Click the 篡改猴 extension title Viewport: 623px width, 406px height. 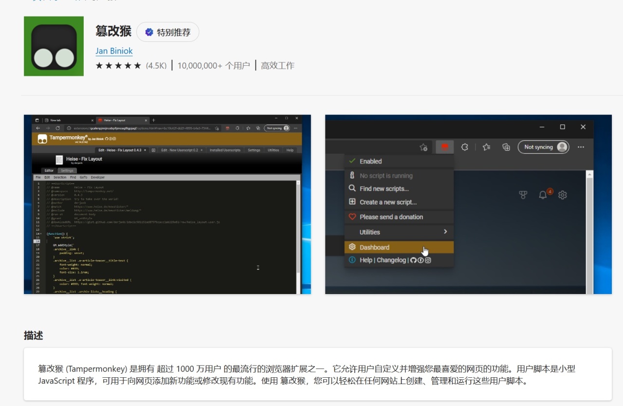point(113,31)
